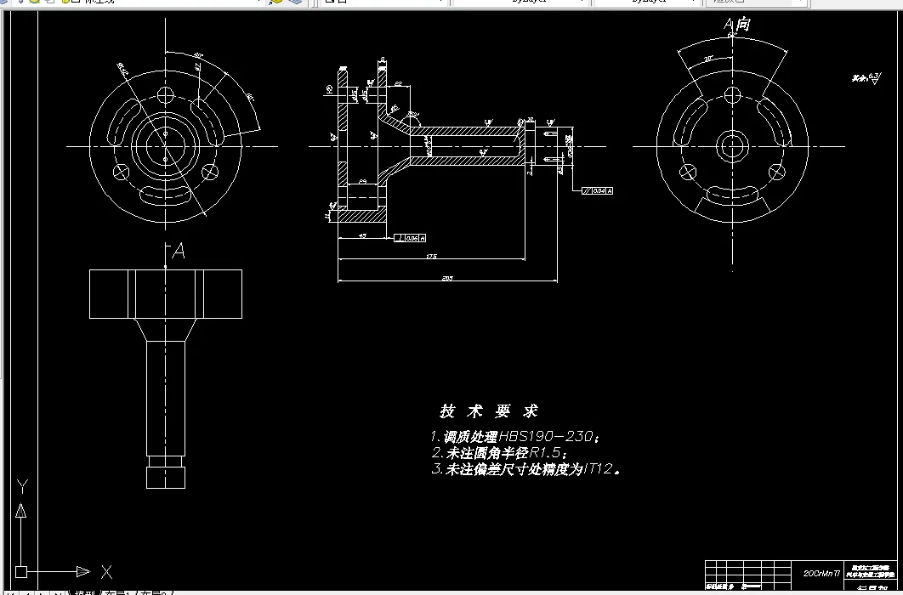Select the UCS origin square marker

[21, 572]
